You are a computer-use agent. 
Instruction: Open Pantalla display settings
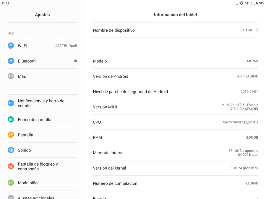pyautogui.click(x=42, y=135)
